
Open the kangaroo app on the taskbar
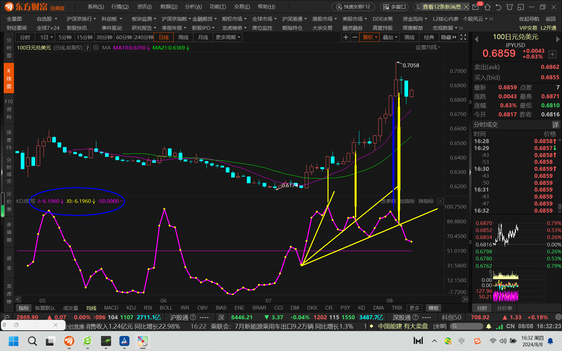pos(106,341)
